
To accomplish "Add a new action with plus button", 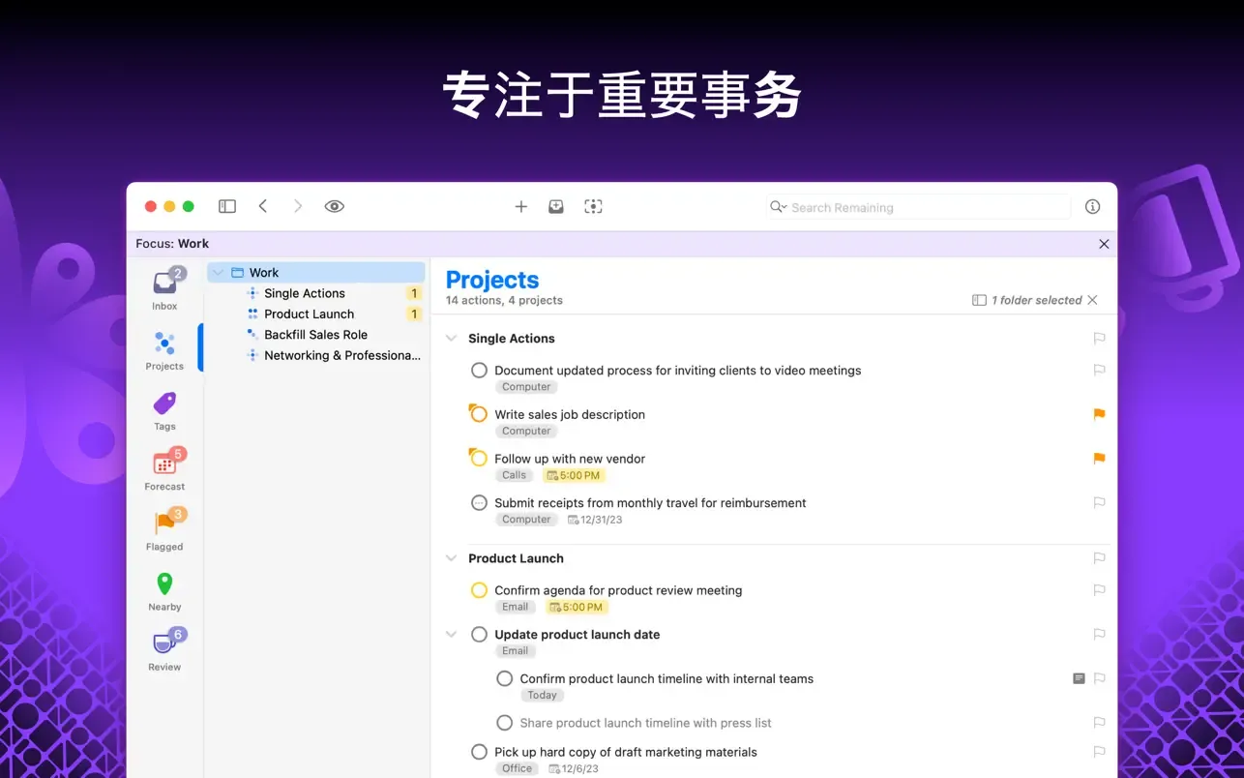I will [520, 206].
